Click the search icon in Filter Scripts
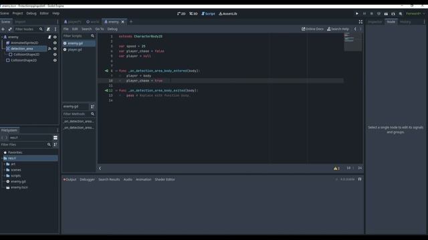428x240 pixels. tap(92, 36)
